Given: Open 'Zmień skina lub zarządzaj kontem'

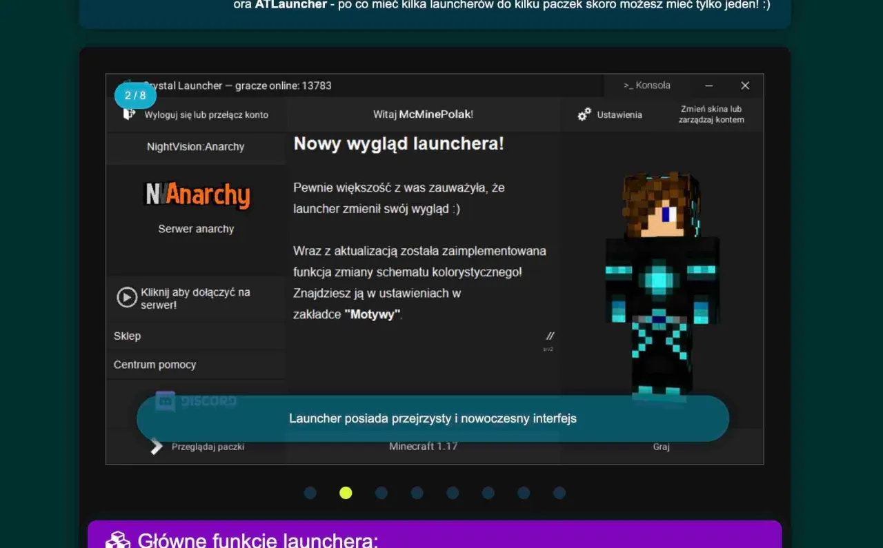Looking at the screenshot, I should point(712,114).
